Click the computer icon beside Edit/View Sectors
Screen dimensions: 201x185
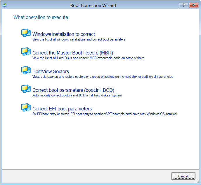(26, 70)
